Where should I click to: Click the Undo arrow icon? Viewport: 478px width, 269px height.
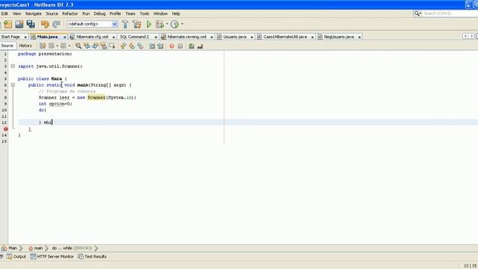pos(45,24)
